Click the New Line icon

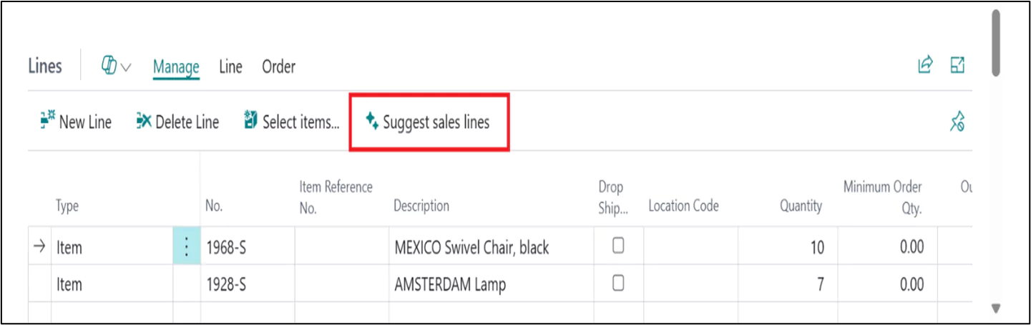(48, 121)
